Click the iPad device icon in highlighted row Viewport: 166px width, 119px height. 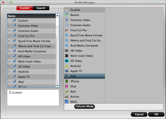(66, 76)
